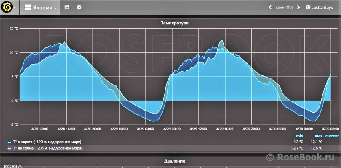
Task: Shift time range back with left chevron
Action: 270,8
